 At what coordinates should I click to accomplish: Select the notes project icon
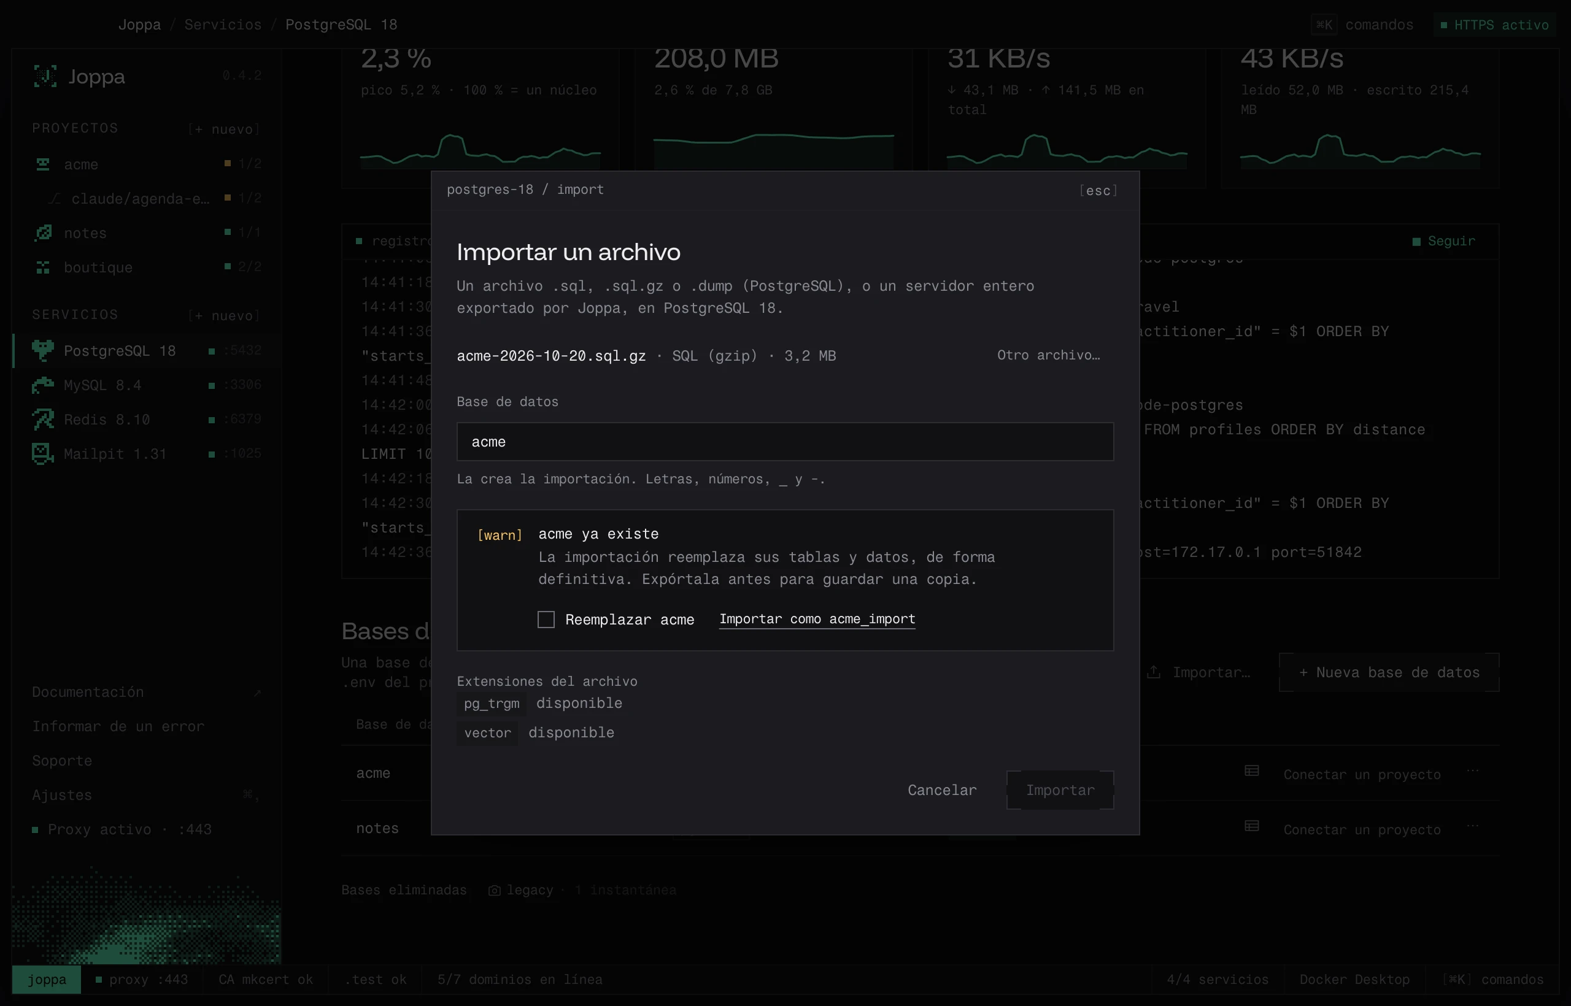tap(43, 232)
